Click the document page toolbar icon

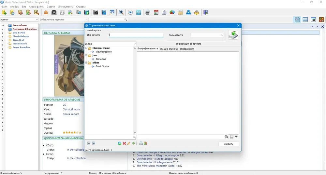164,12
